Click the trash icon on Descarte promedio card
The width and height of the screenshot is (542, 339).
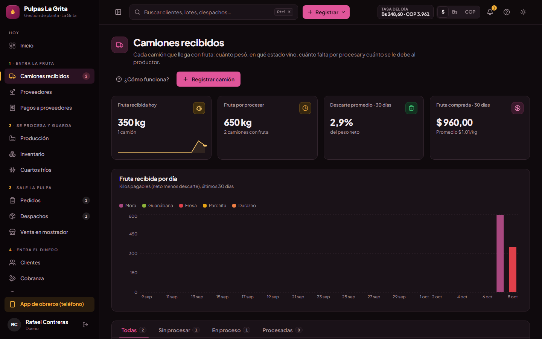click(411, 108)
